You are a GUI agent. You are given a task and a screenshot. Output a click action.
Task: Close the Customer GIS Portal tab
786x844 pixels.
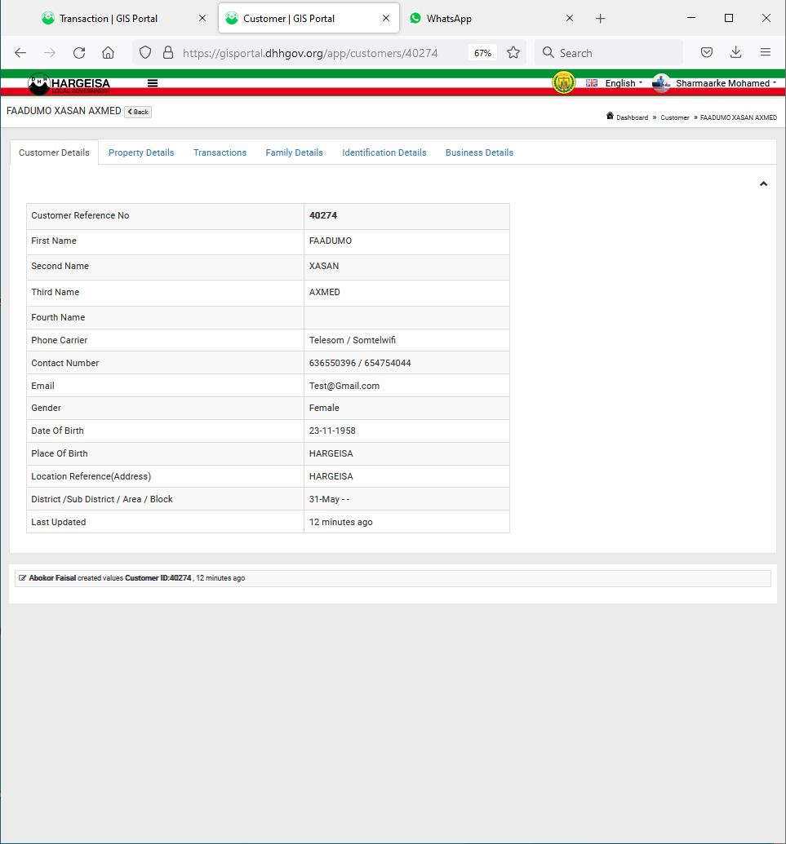[386, 18]
